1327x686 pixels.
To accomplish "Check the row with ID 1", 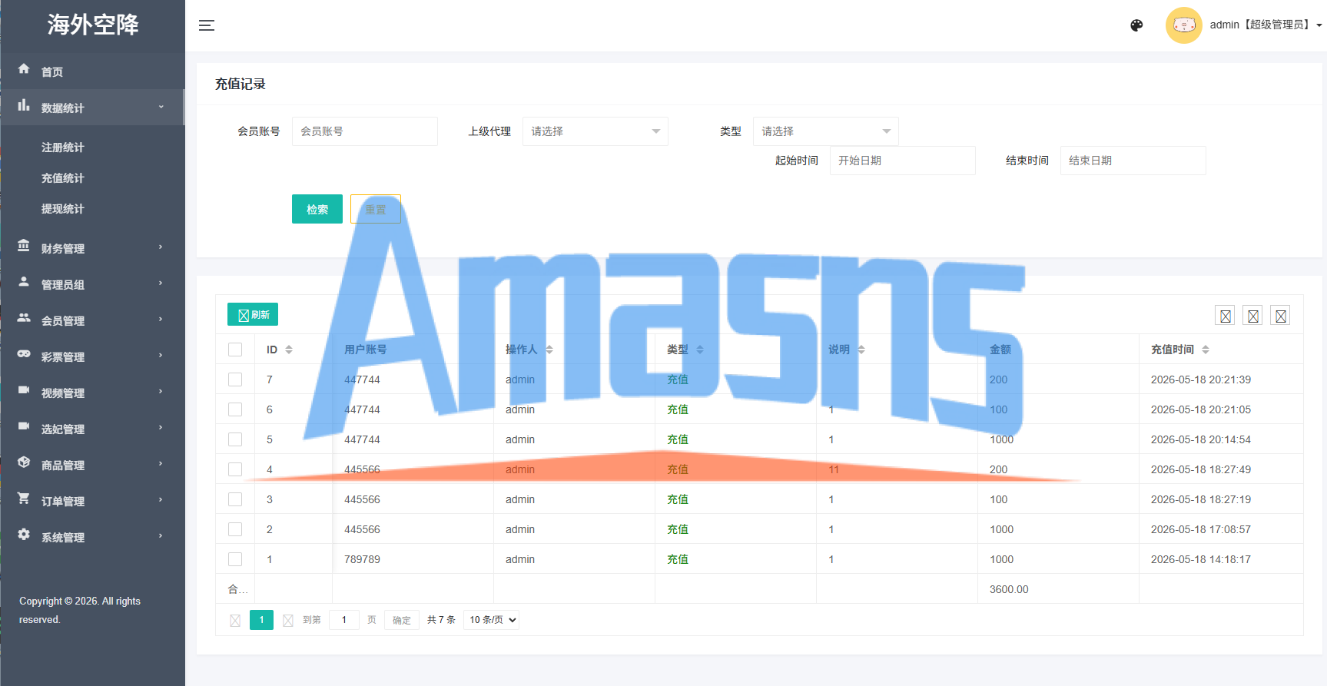I will point(235,559).
